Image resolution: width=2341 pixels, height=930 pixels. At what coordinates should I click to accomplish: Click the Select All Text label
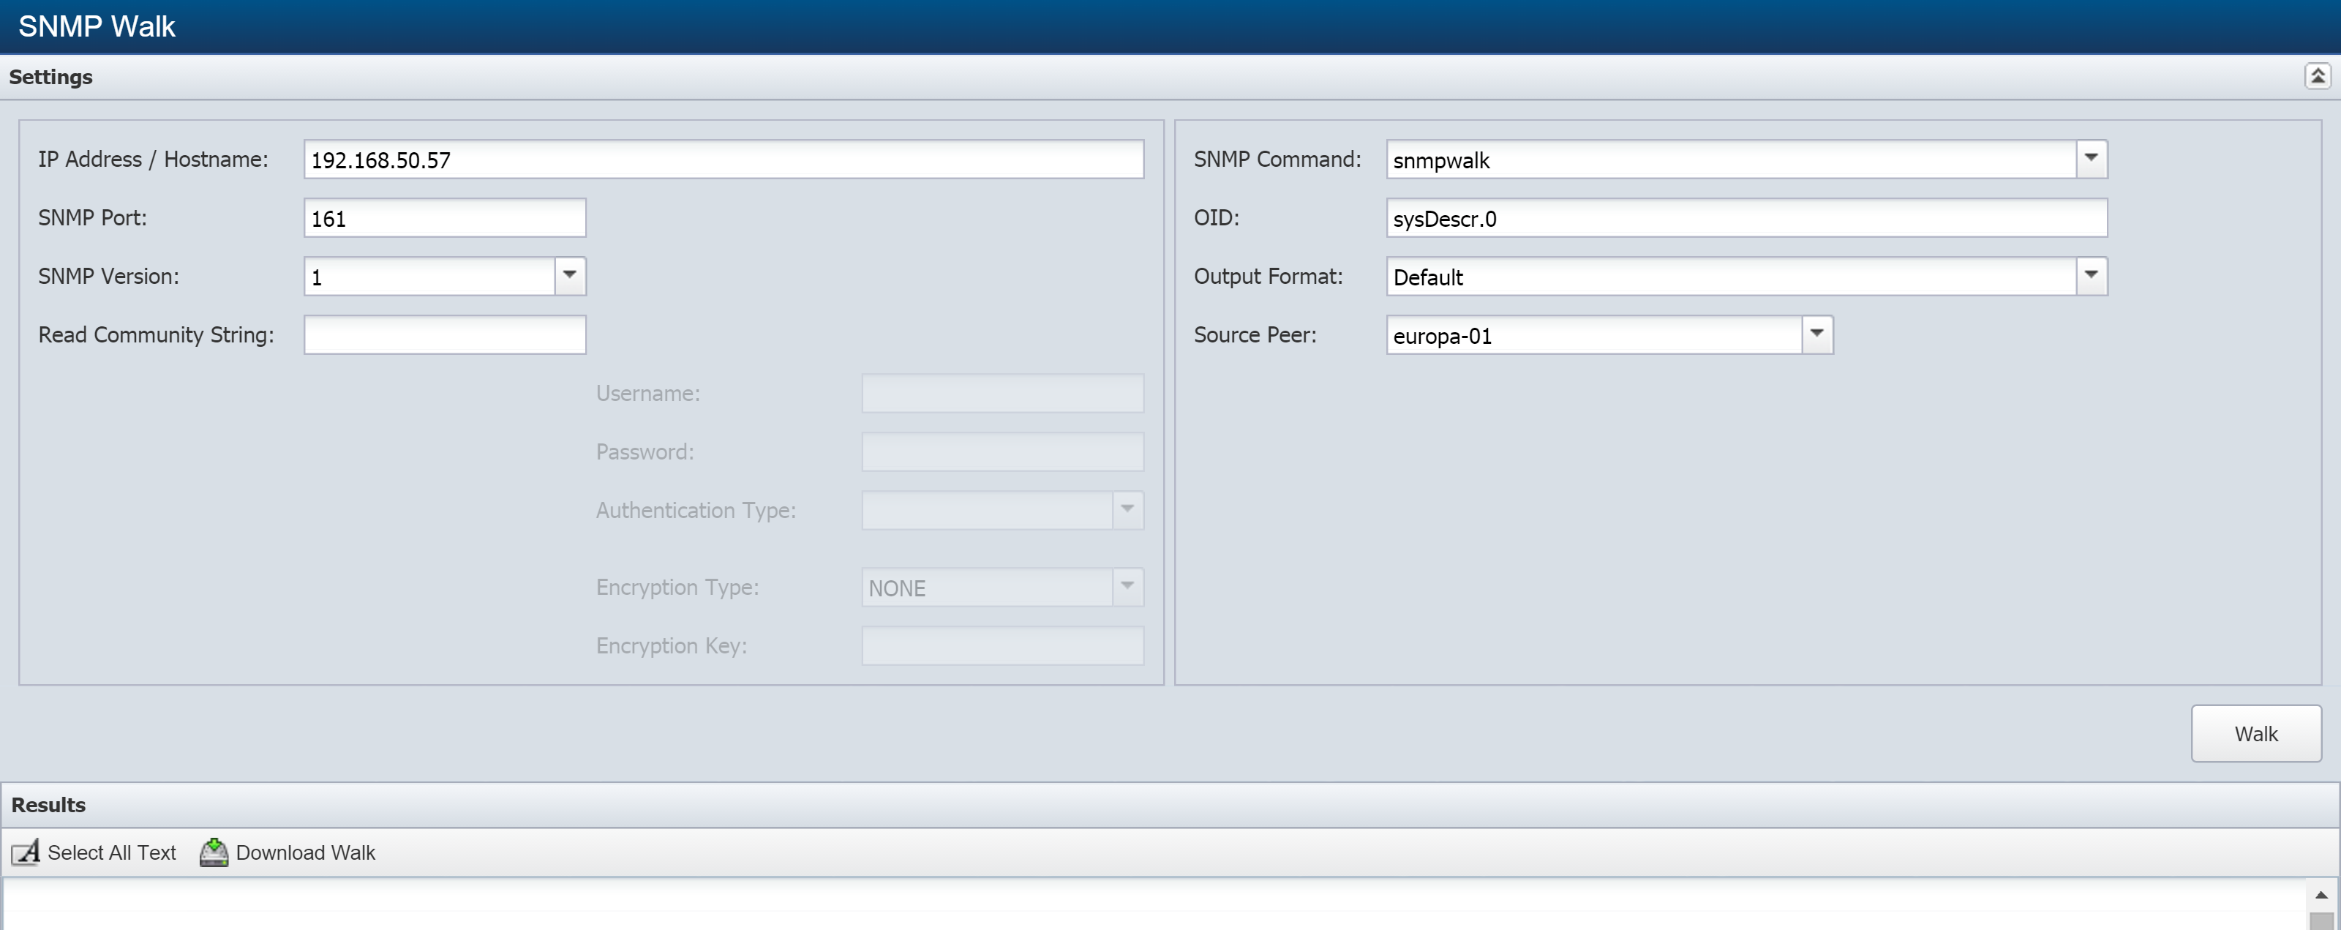[x=112, y=852]
